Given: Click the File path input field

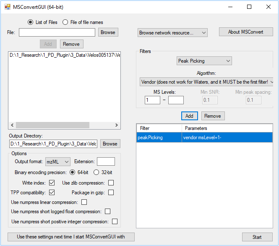Looking at the screenshot, I should [57, 32].
